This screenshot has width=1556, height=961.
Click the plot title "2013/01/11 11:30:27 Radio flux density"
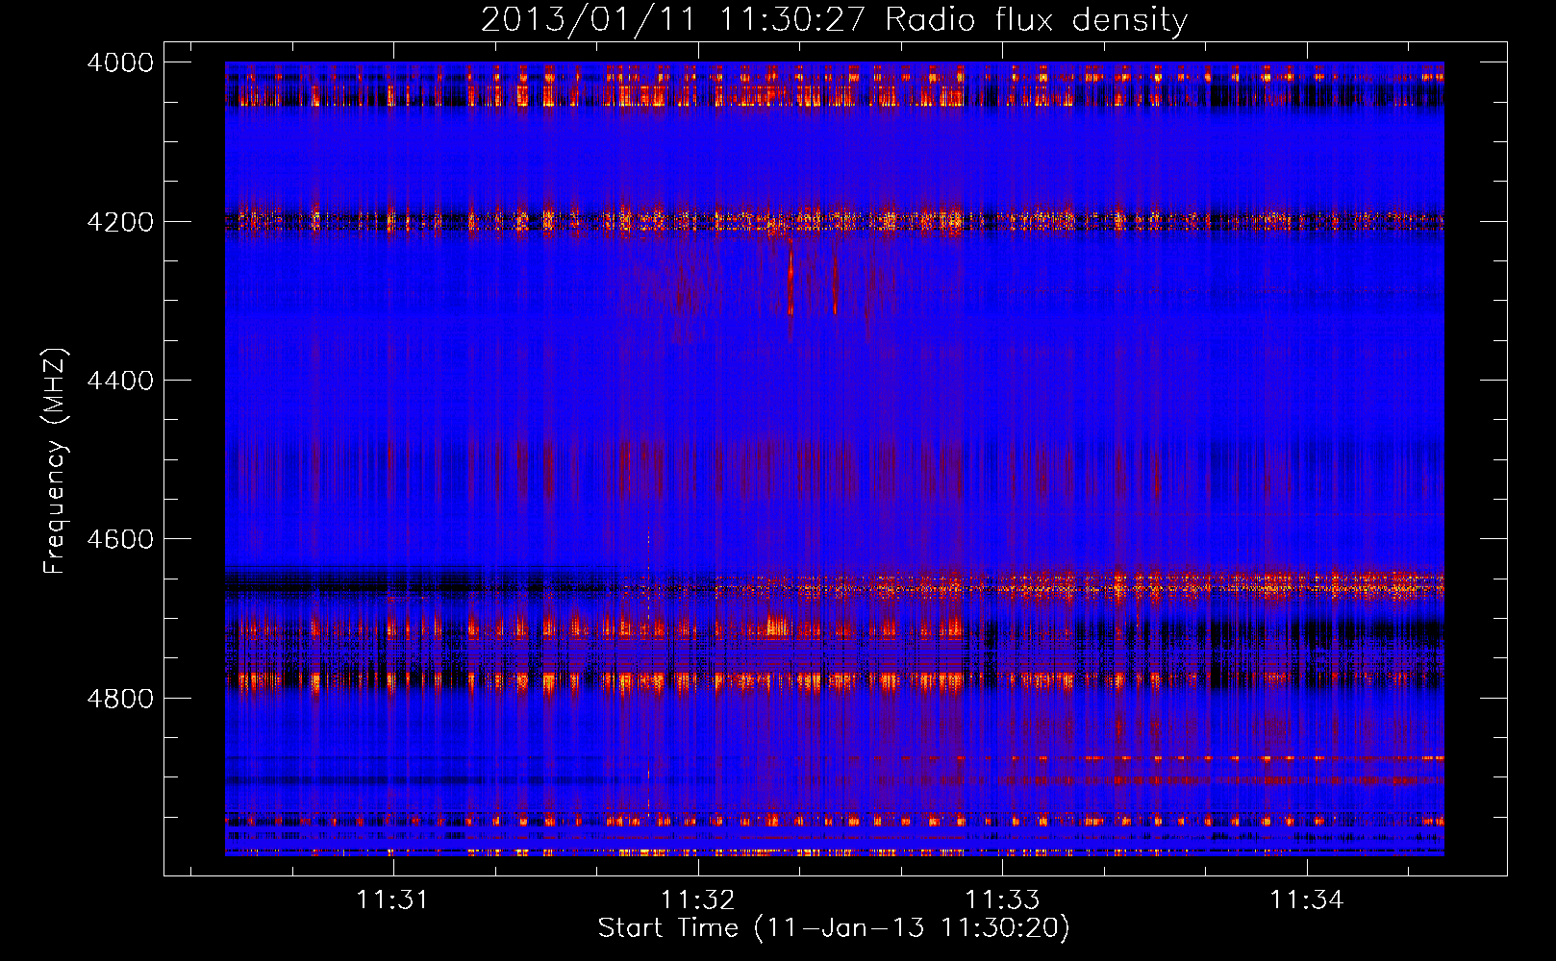(834, 19)
